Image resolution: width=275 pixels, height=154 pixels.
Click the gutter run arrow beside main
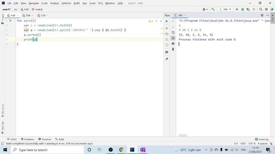10,21
